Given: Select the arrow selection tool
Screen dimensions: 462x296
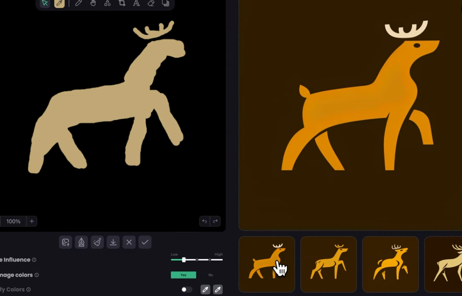Looking at the screenshot, I should click(x=45, y=3).
